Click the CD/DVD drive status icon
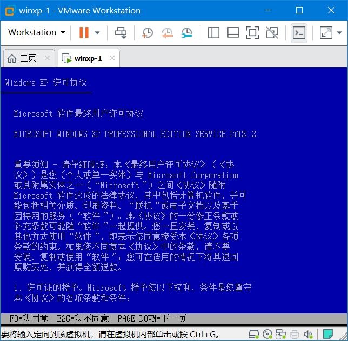This screenshot has width=348, height=341. point(267,334)
